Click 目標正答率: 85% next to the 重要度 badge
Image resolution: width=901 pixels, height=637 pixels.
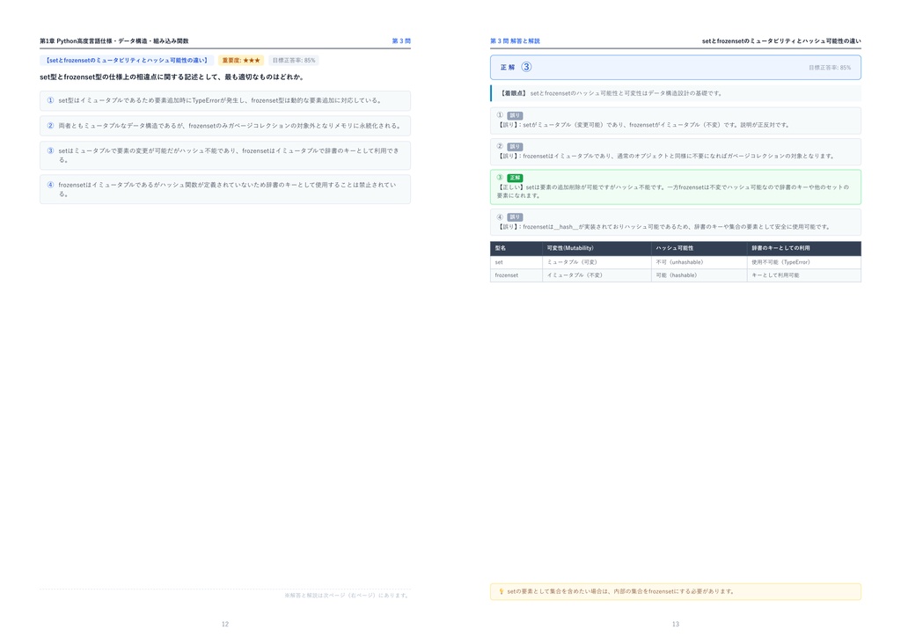click(294, 61)
